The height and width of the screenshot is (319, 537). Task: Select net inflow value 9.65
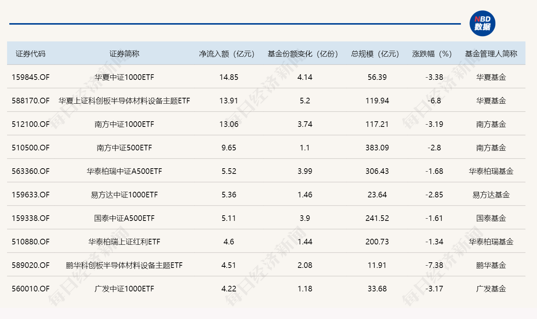tap(229, 148)
